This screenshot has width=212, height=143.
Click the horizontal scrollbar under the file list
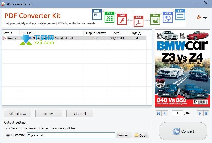77,107
